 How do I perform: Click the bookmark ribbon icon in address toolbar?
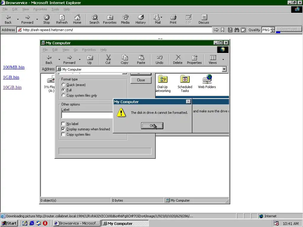[x=223, y=30]
